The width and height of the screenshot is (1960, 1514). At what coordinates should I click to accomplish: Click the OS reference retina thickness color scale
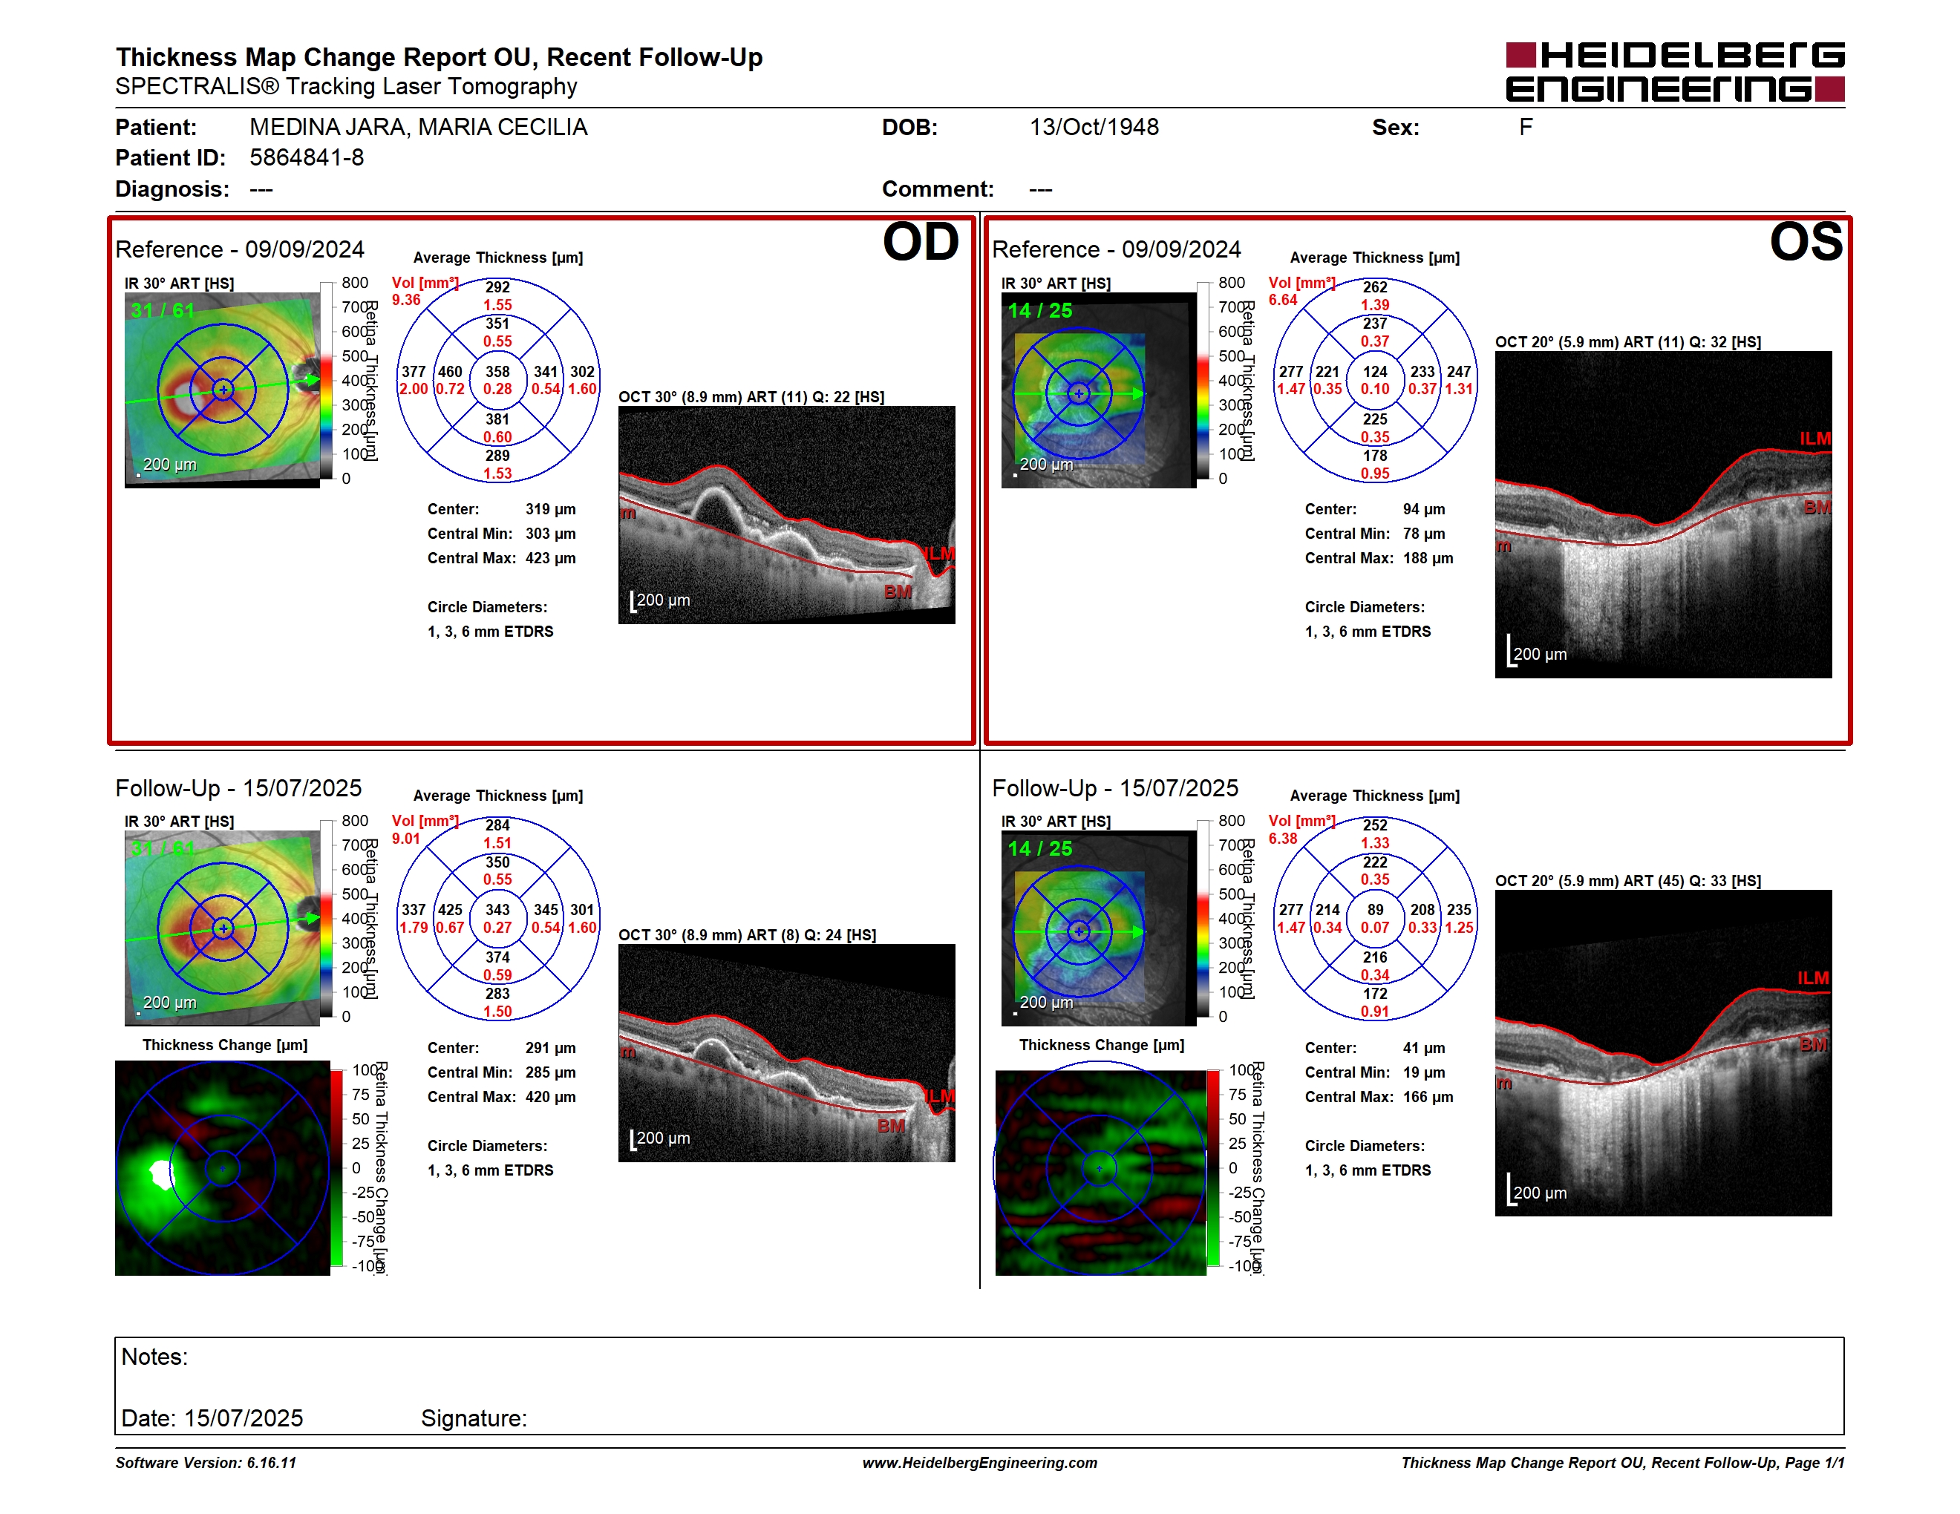point(1203,381)
